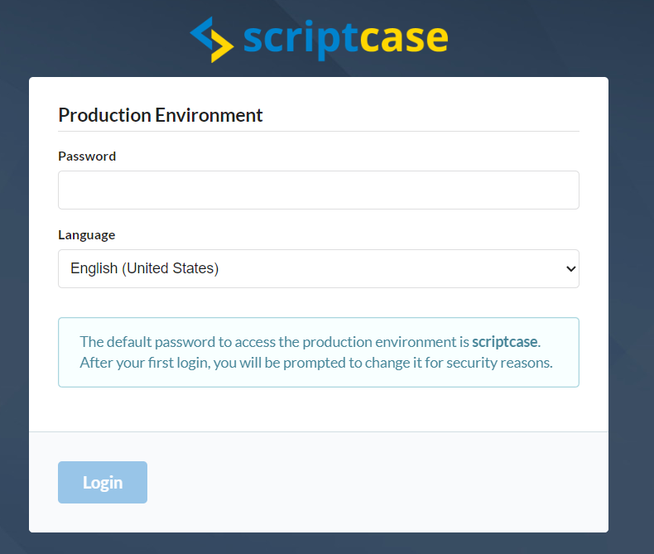Click the divider line under Production Environment
The height and width of the screenshot is (554, 654).
(x=319, y=132)
